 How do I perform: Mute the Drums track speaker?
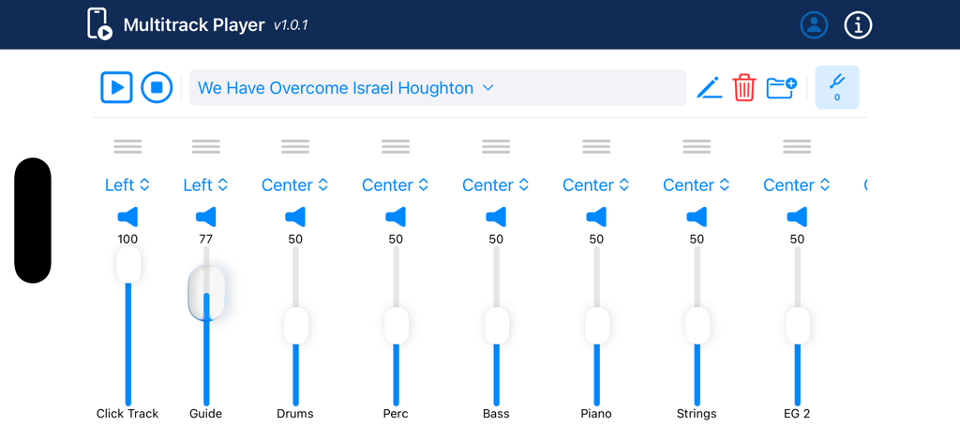[x=295, y=217]
